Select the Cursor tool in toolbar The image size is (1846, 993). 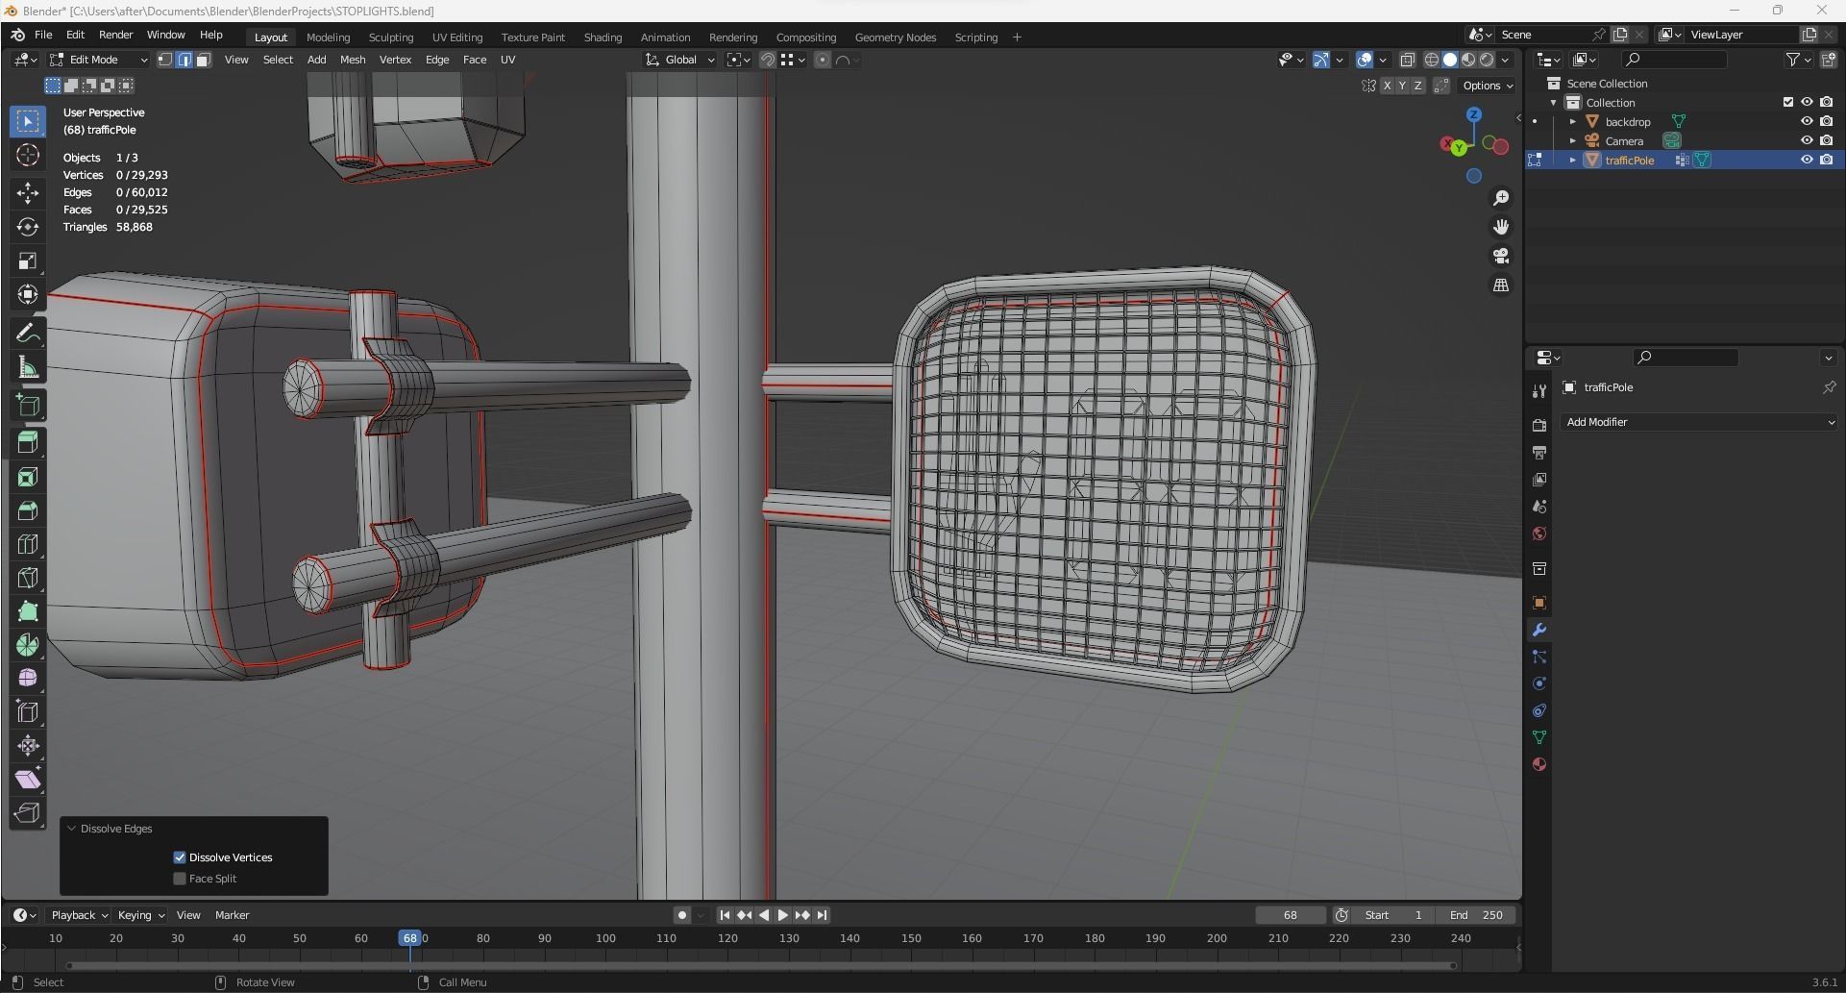coord(28,155)
